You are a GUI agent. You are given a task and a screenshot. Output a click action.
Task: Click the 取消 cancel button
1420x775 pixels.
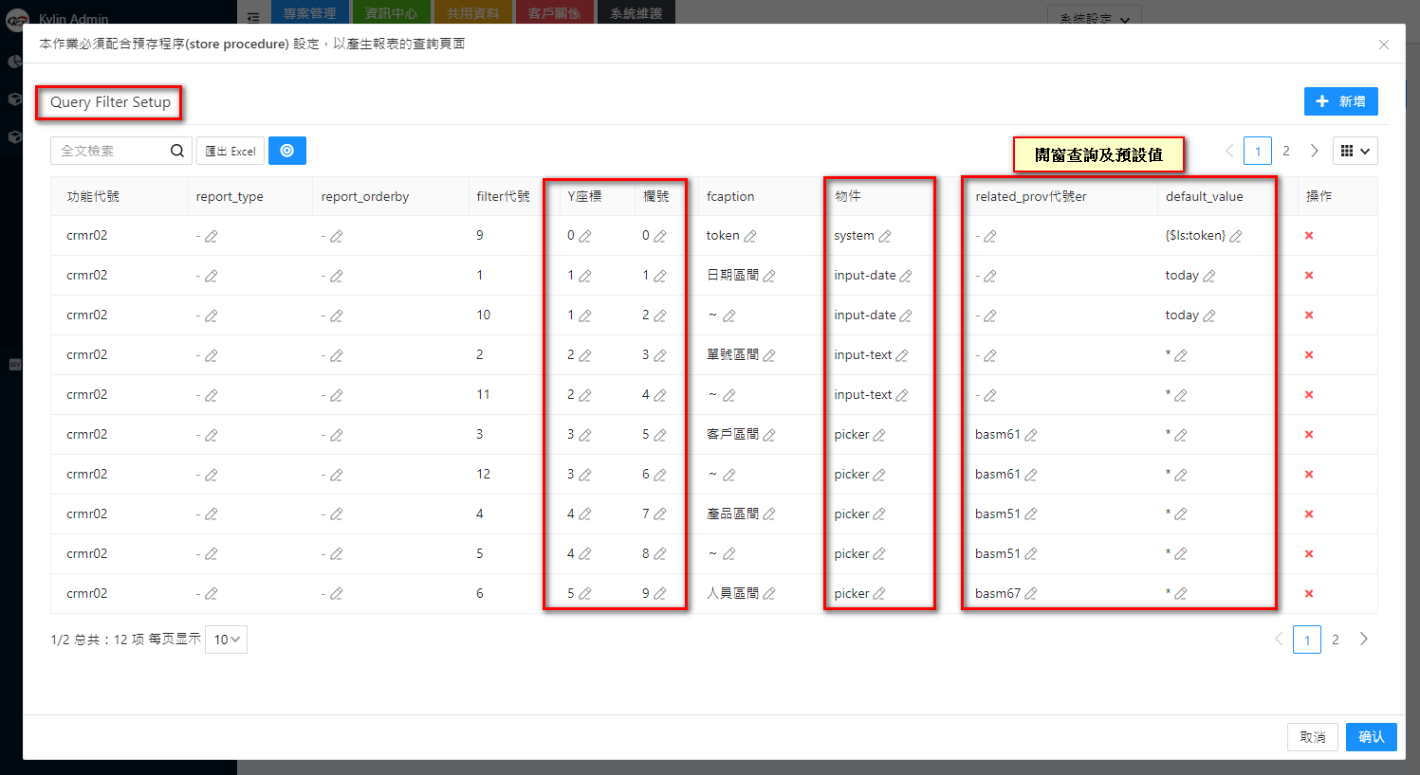point(1312,737)
